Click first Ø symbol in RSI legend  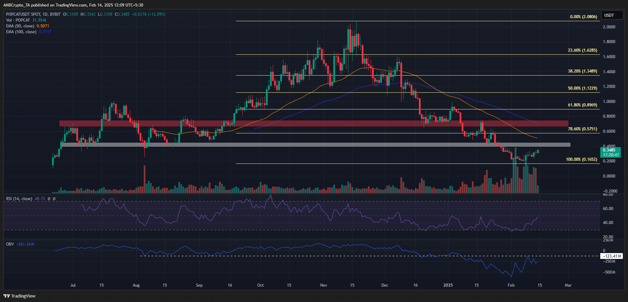49,199
